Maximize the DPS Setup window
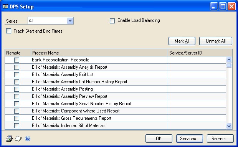 (x=223, y=7)
